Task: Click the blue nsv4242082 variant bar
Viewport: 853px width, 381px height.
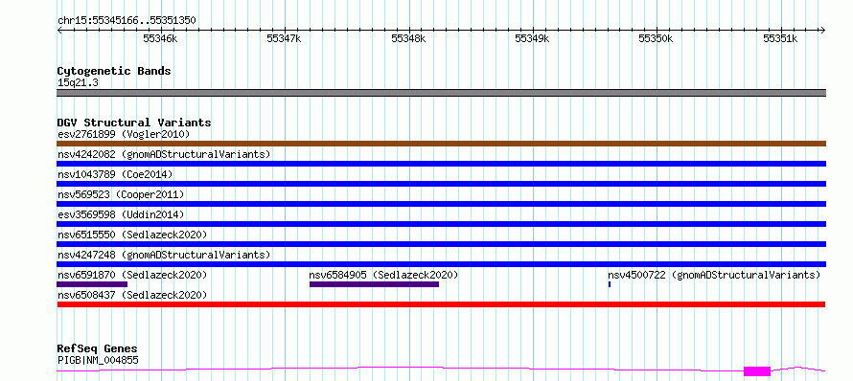Action: pyautogui.click(x=441, y=164)
